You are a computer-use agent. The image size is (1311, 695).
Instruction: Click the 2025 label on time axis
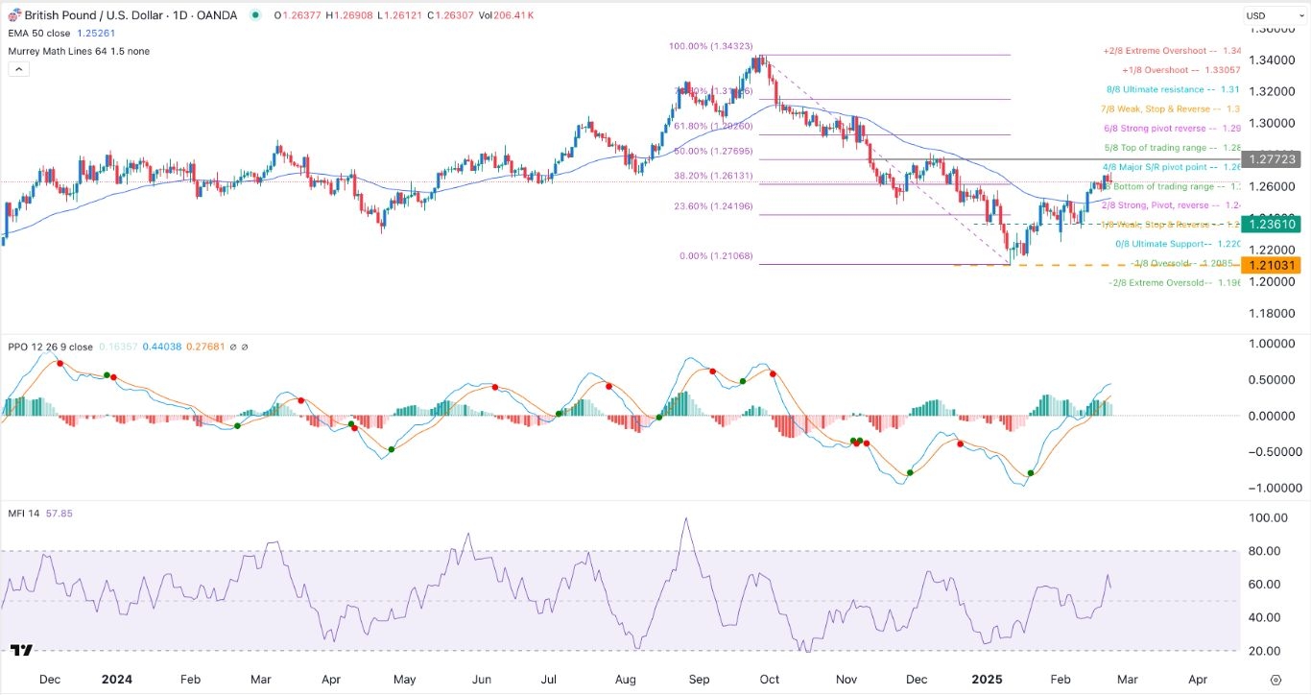(989, 679)
